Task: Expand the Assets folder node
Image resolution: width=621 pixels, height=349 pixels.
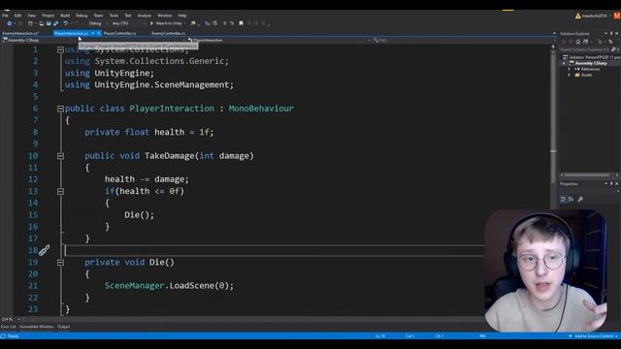Action: click(x=570, y=75)
